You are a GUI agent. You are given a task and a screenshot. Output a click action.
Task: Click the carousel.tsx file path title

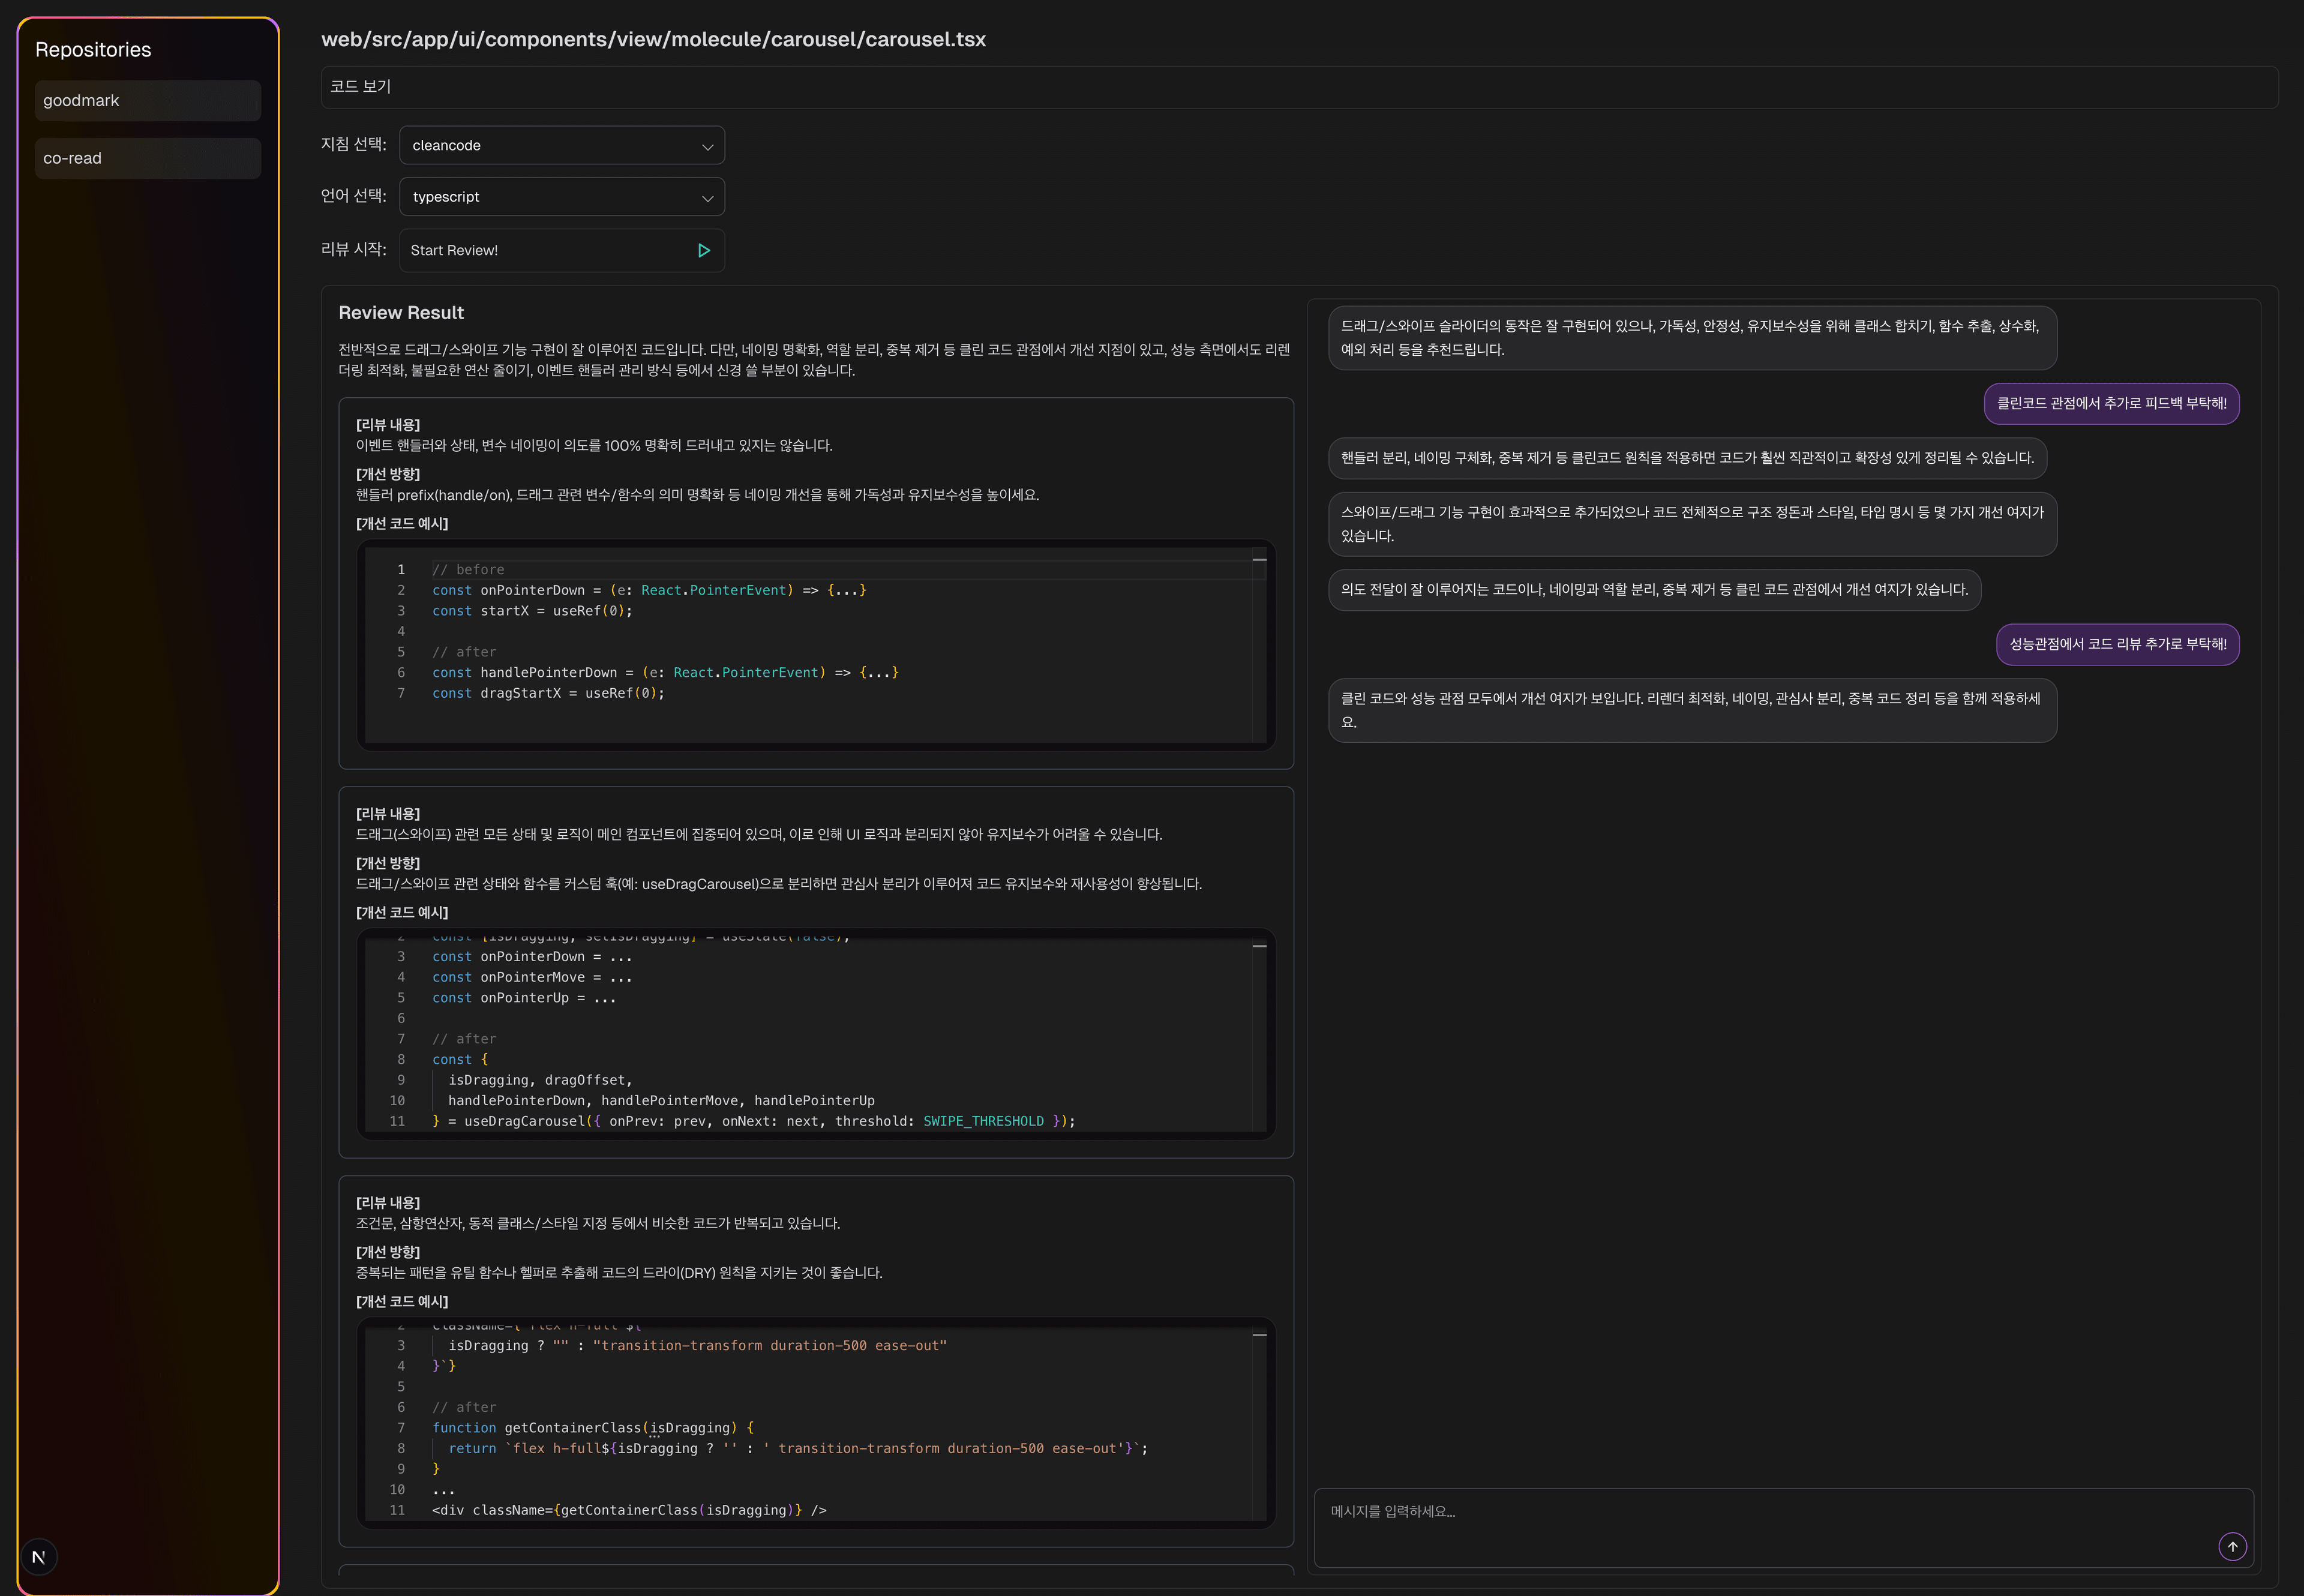click(x=653, y=40)
